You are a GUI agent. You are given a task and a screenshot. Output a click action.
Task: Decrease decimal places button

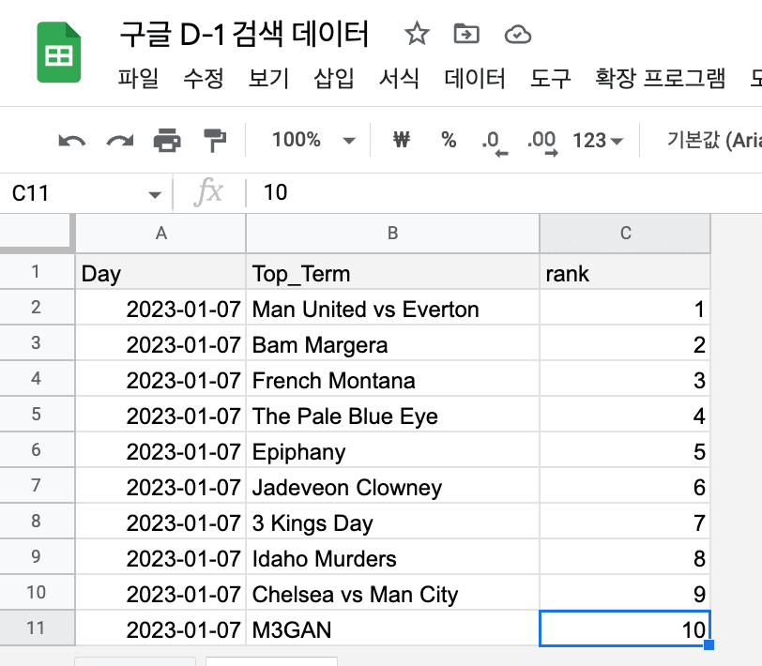[495, 143]
